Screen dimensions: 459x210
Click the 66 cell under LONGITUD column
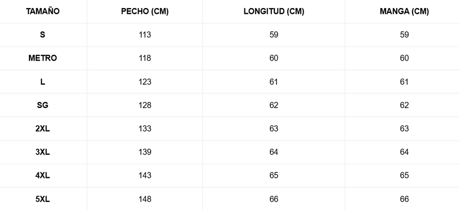274,199
